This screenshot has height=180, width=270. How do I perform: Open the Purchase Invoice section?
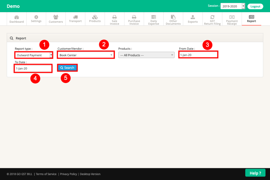(x=134, y=18)
